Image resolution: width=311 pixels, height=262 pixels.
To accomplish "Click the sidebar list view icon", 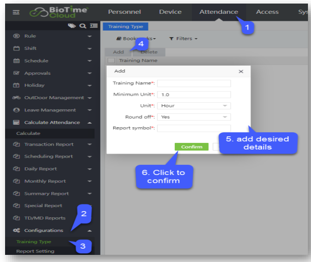I will [x=93, y=25].
